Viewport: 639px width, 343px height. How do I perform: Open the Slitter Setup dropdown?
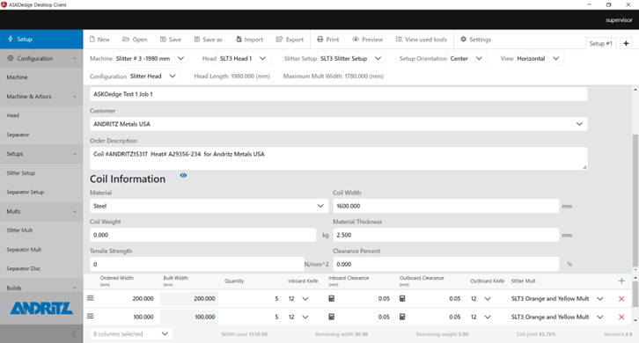coord(351,59)
